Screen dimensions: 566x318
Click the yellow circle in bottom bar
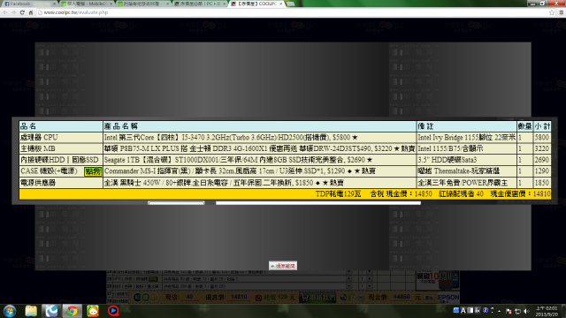click(x=154, y=297)
